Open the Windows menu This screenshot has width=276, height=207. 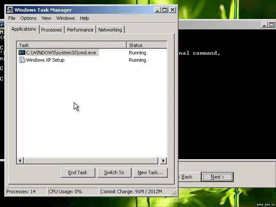coord(66,18)
